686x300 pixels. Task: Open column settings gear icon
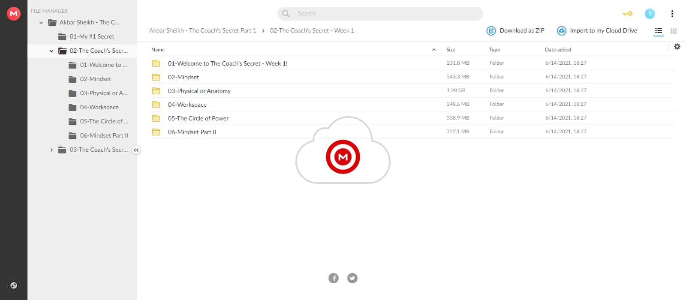click(x=677, y=47)
